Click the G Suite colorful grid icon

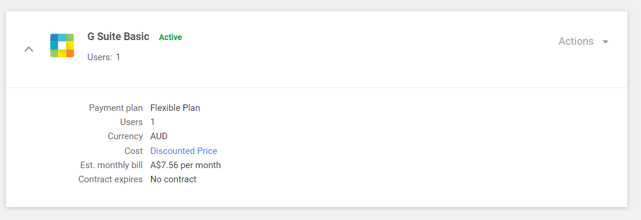click(62, 45)
